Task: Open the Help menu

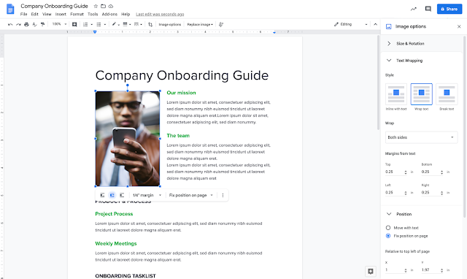Action: point(126,14)
